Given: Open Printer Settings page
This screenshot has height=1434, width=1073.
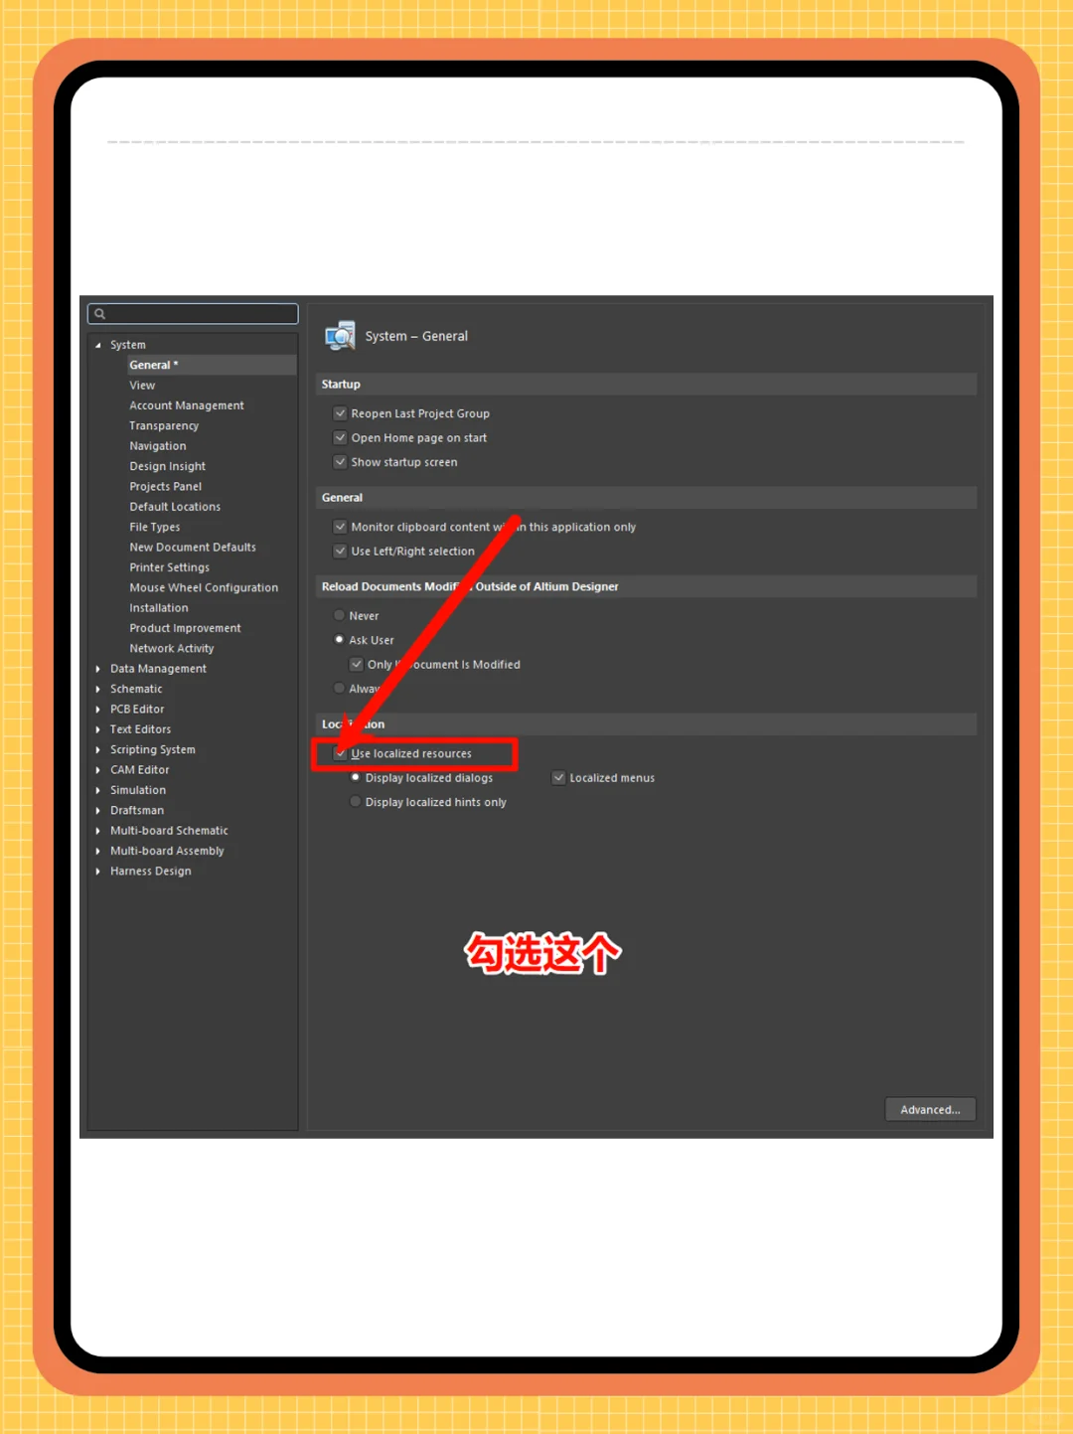Looking at the screenshot, I should [170, 567].
